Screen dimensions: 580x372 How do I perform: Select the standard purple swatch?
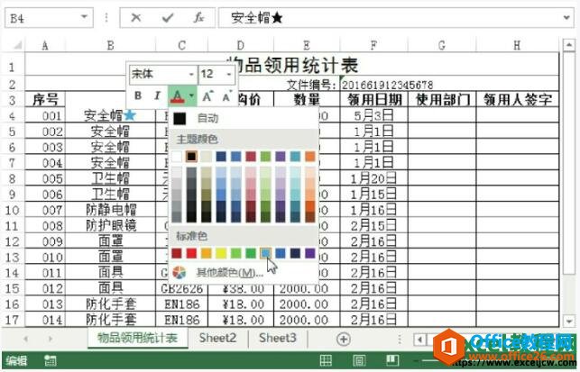[310, 253]
